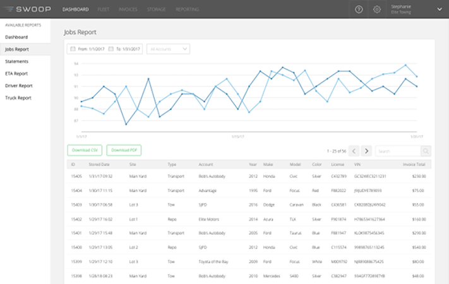449x284 pixels.
Task: Click job ID 15405
Action: click(76, 176)
